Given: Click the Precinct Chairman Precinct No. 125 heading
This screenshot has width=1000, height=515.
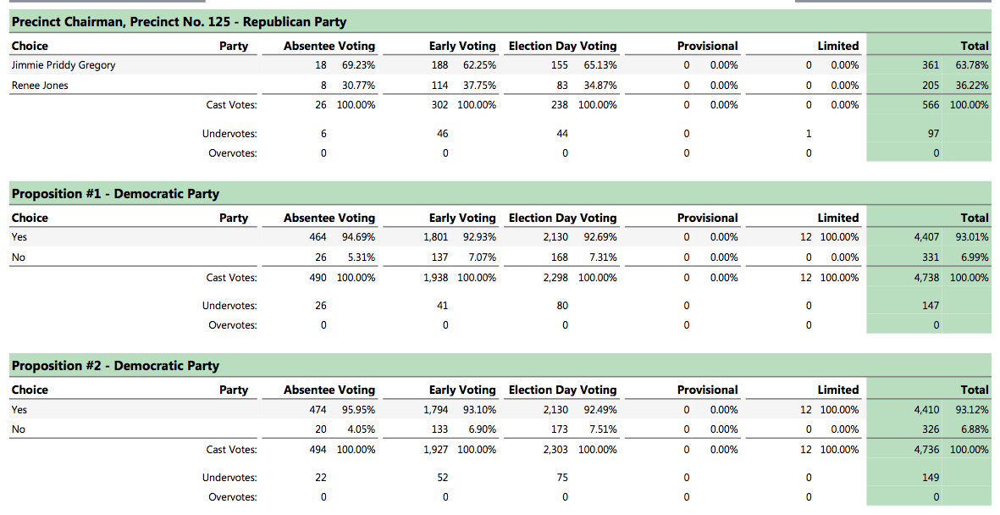Looking at the screenshot, I should click(x=179, y=22).
